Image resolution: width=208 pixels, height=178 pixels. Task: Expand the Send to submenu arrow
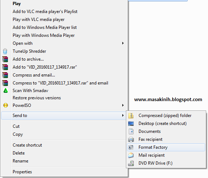click(123, 116)
